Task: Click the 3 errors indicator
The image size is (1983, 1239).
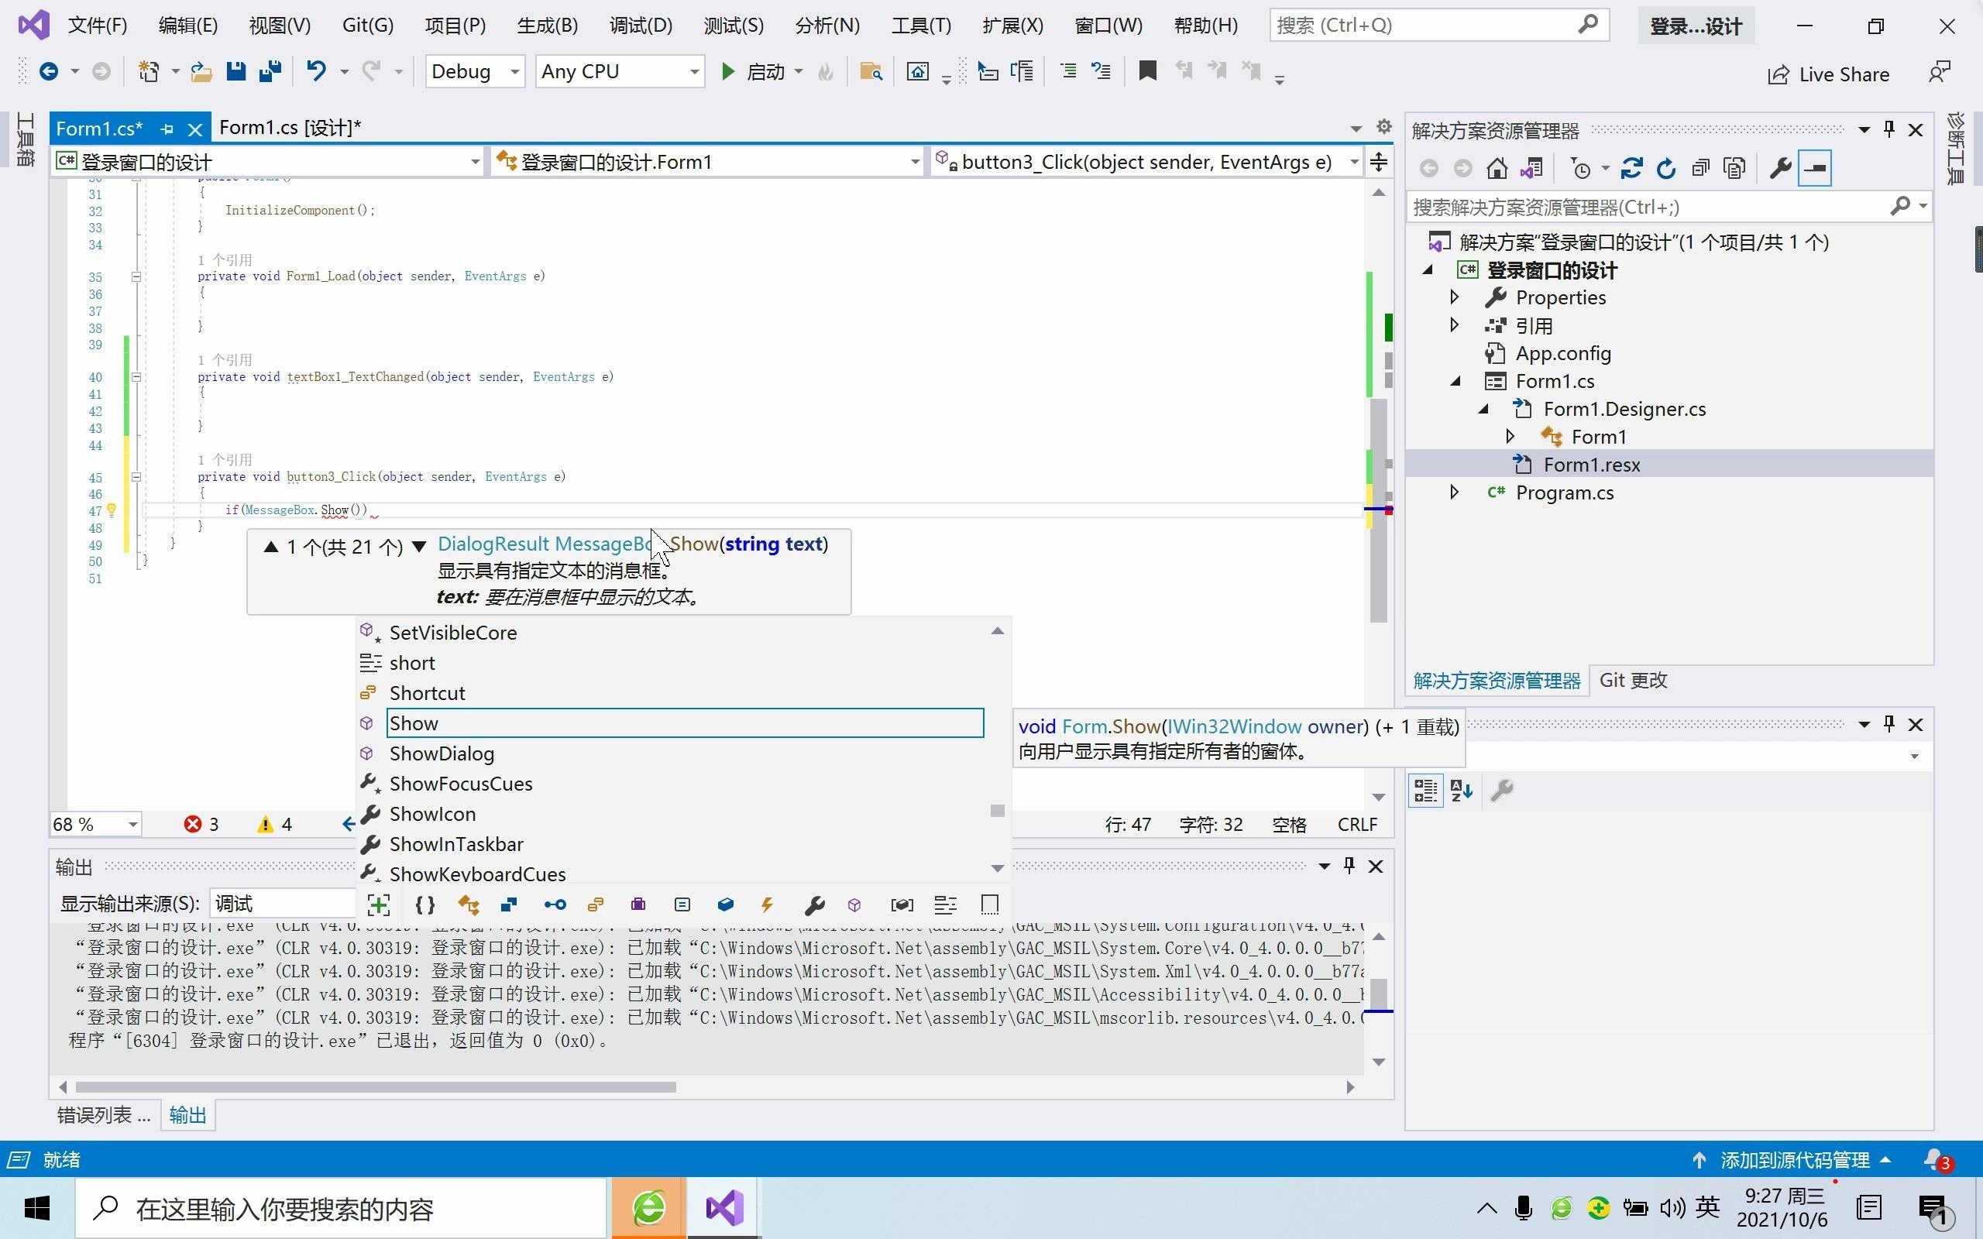Action: pyautogui.click(x=201, y=825)
